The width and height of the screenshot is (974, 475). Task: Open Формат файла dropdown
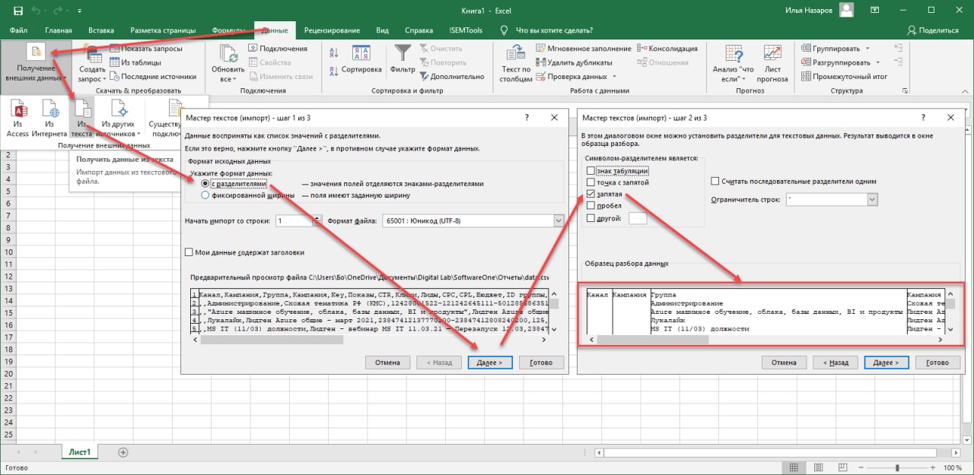tap(559, 220)
